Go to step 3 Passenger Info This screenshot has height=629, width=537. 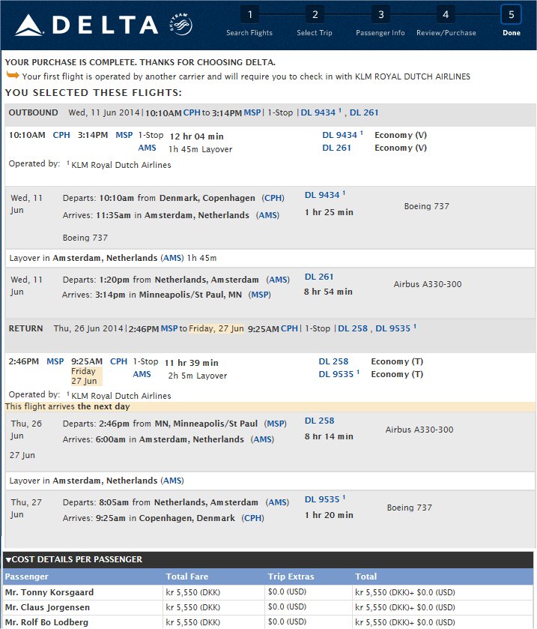pos(380,22)
